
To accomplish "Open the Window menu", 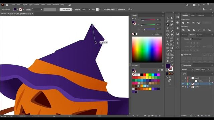I will (56, 5).
